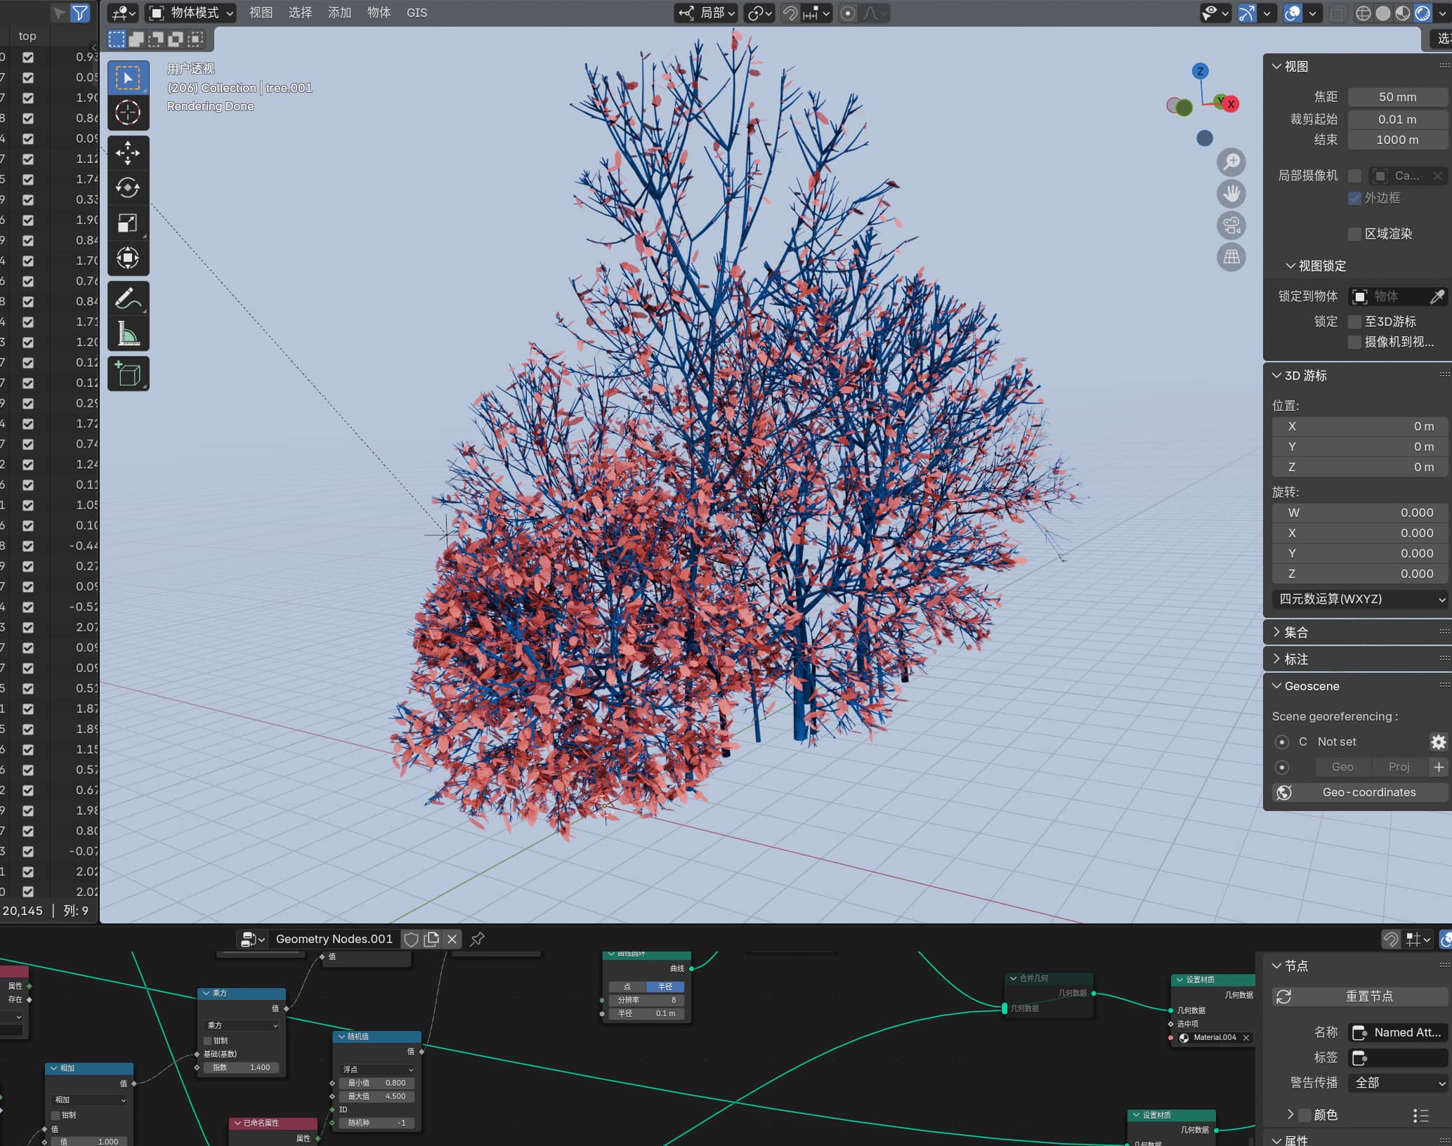
Task: Open 乘方 operation dropdown in math node
Action: (x=242, y=1025)
